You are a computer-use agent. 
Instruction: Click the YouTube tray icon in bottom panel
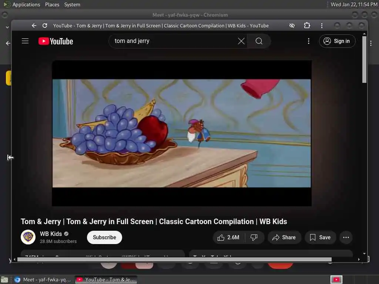point(336,280)
